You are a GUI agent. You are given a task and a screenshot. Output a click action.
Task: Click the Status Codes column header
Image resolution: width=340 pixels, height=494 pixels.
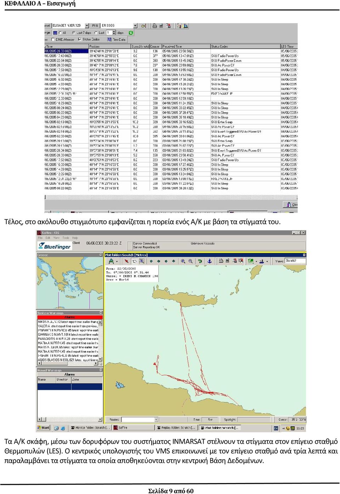tap(245, 46)
